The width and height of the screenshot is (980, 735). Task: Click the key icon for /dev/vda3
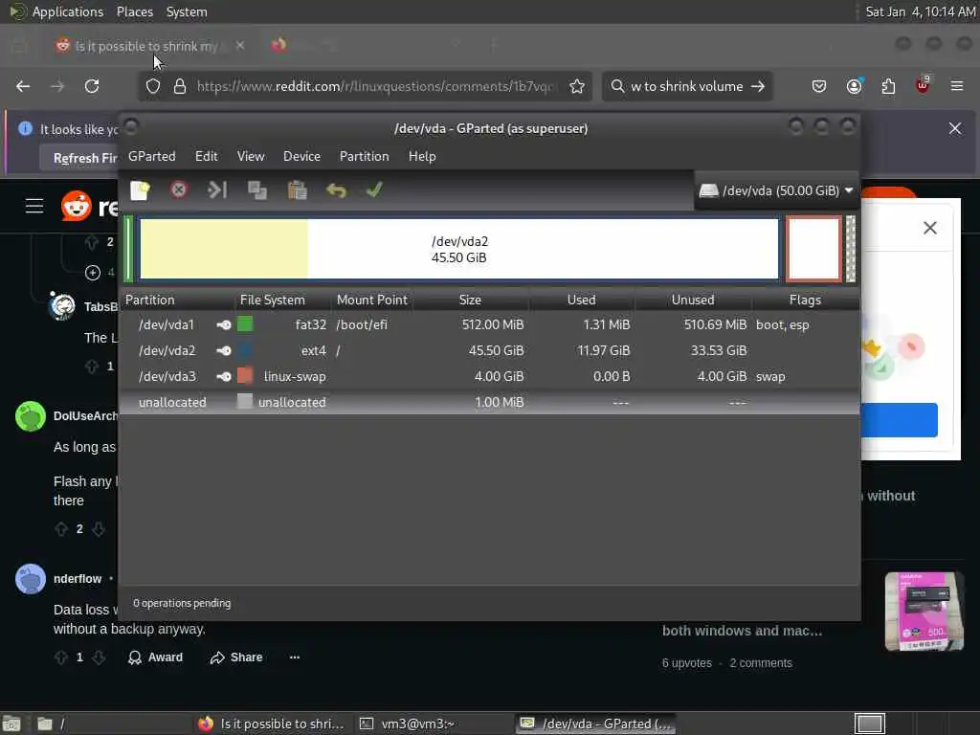tap(224, 376)
